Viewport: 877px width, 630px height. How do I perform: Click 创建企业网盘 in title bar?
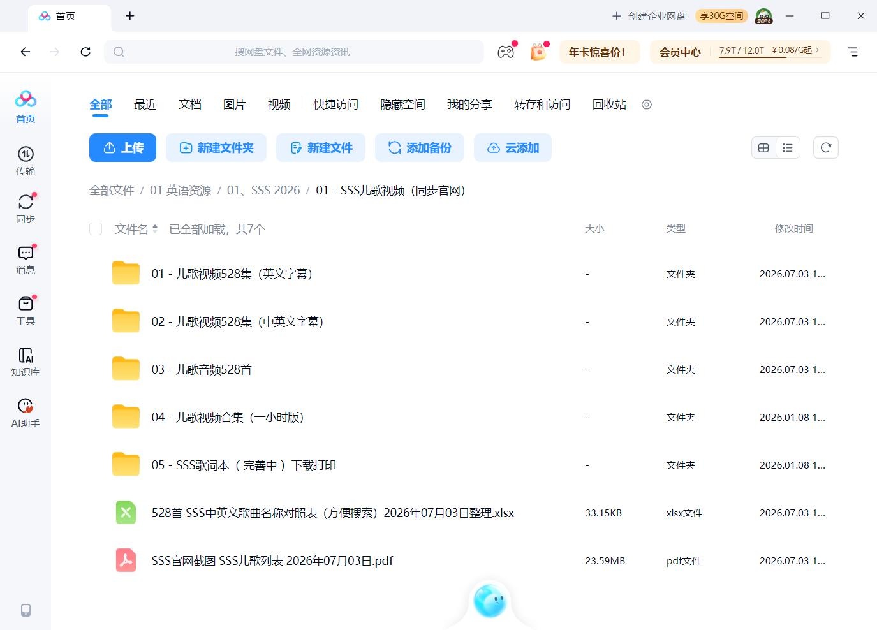649,16
